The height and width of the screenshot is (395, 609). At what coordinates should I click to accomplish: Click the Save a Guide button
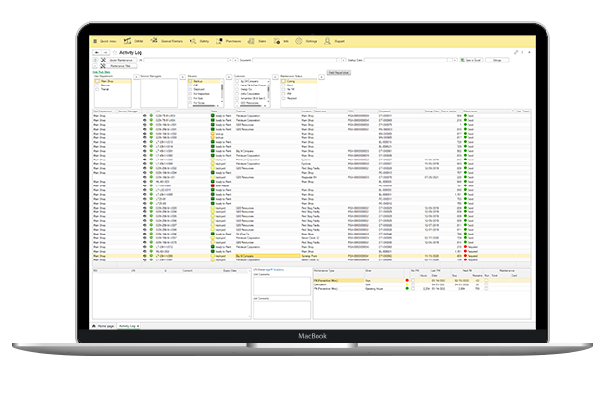click(x=472, y=59)
